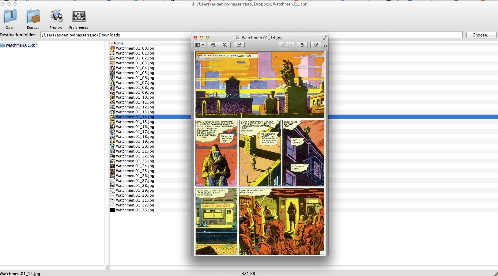Select file Watchmen.01_12.jpg
This screenshot has width=498, height=276.
pos(135,107)
